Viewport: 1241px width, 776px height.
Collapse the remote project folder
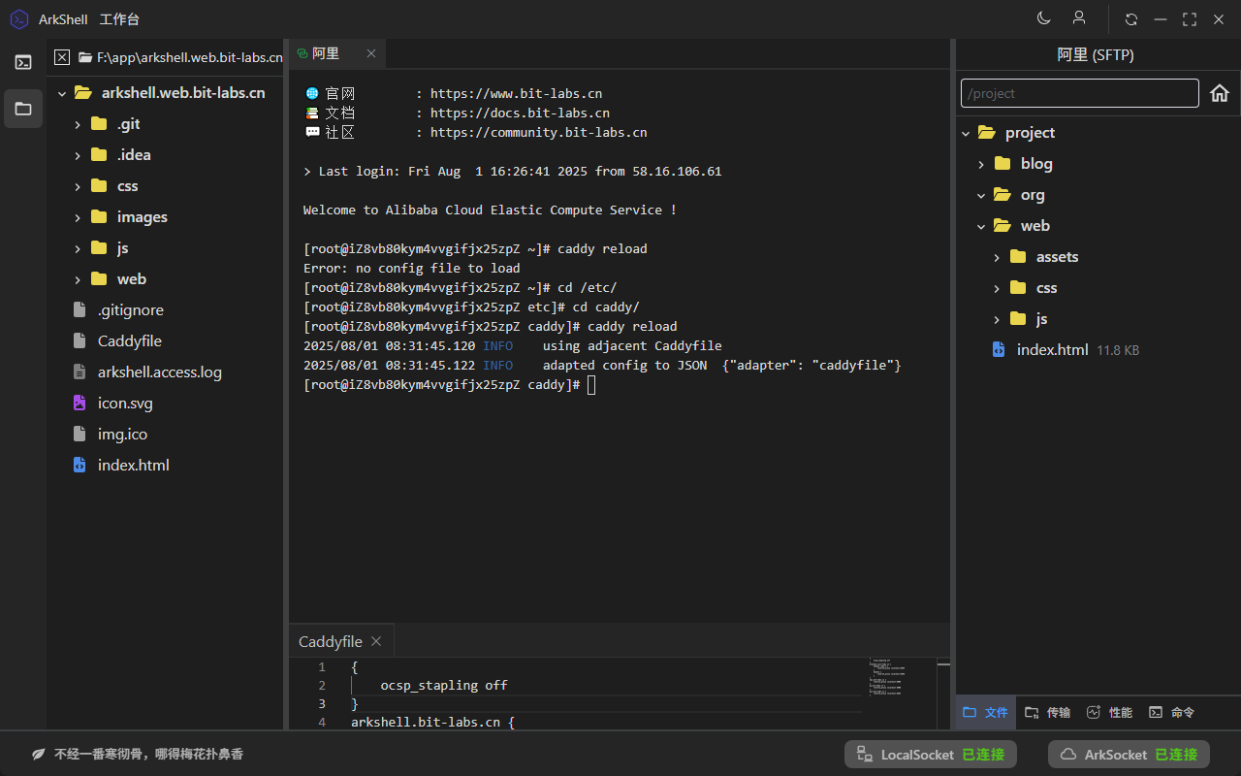click(966, 133)
